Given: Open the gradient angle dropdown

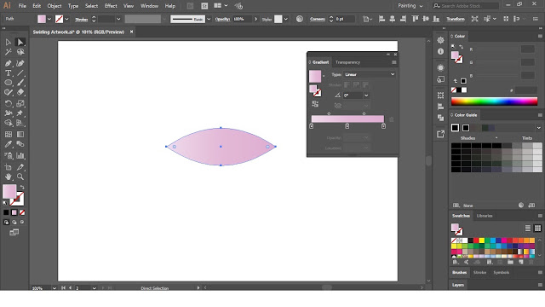Looking at the screenshot, I should tap(366, 96).
